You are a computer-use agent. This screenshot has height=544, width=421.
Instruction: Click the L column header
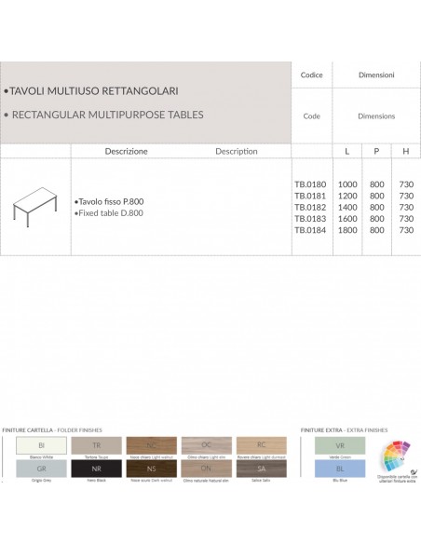347,151
